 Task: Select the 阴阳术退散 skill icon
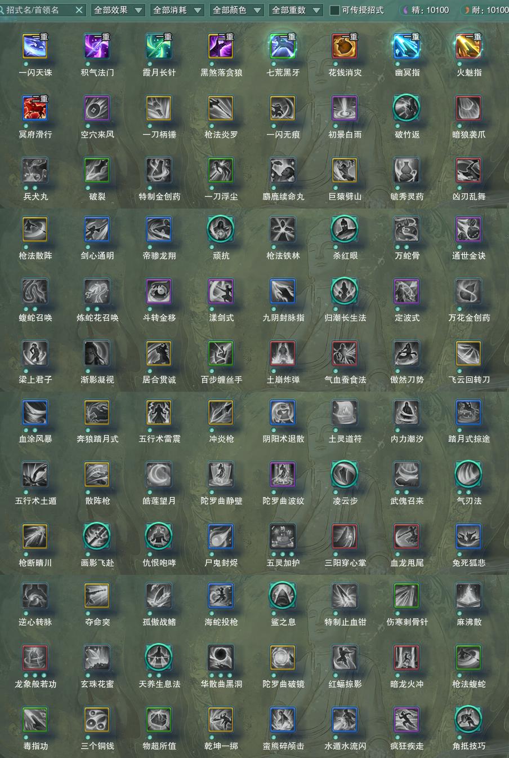283,413
